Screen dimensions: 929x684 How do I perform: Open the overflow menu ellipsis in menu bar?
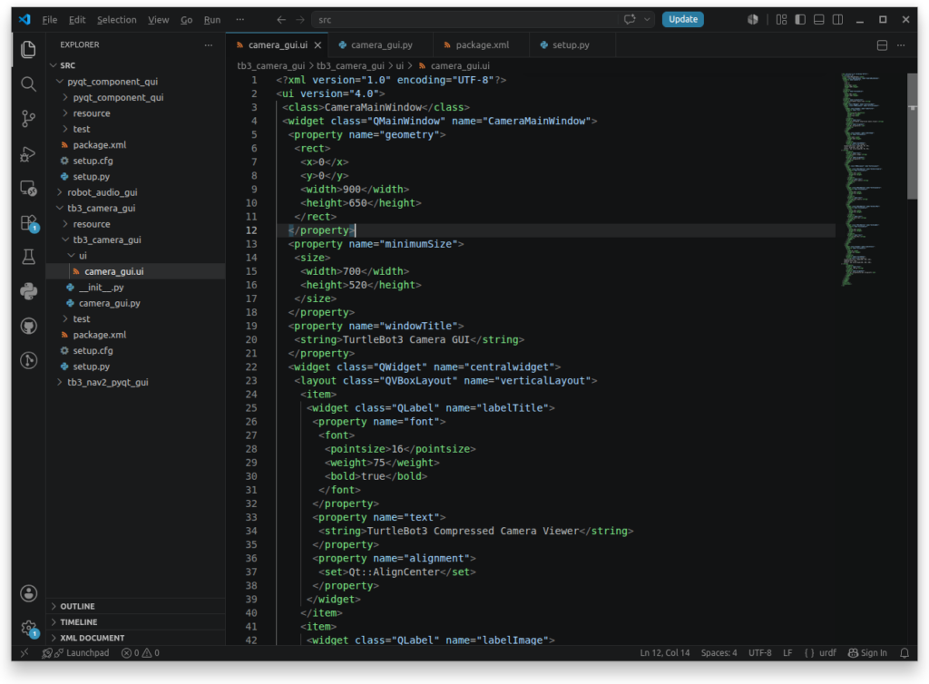point(240,20)
